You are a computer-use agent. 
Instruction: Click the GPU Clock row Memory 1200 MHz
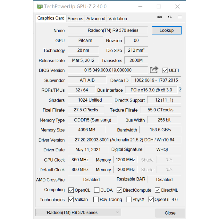click(125, 159)
